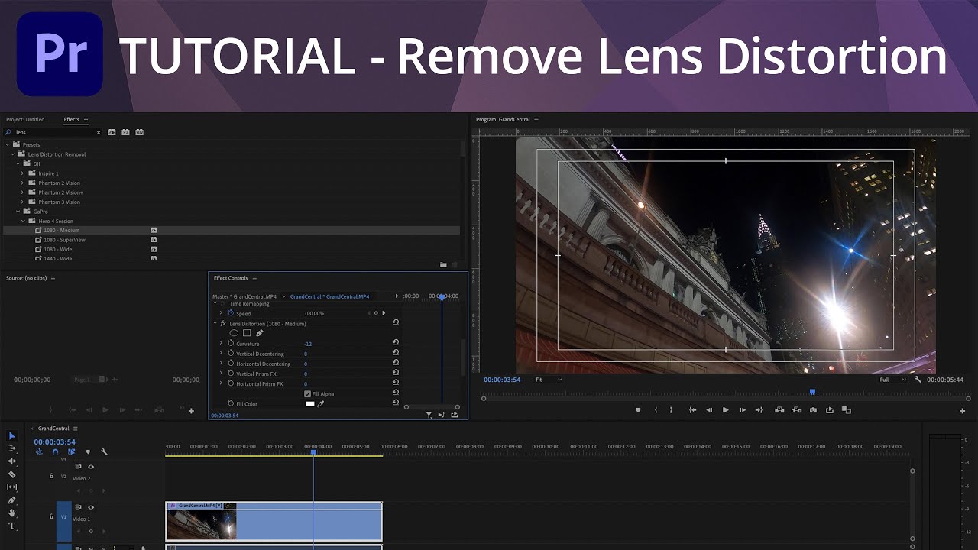
Task: Open the Effects panel menu
Action: (86, 120)
